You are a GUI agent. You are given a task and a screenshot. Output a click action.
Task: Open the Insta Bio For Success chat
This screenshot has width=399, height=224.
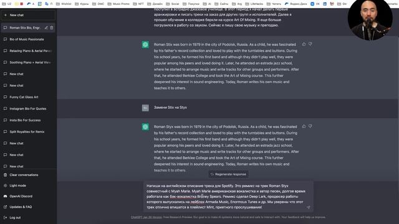(28, 120)
